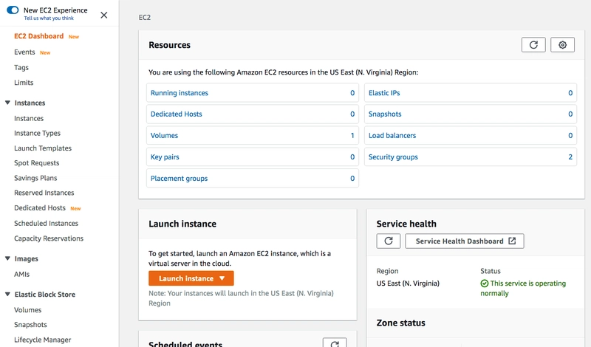Collapse the Elastic Block Store section
The width and height of the screenshot is (591, 347).
coord(7,294)
